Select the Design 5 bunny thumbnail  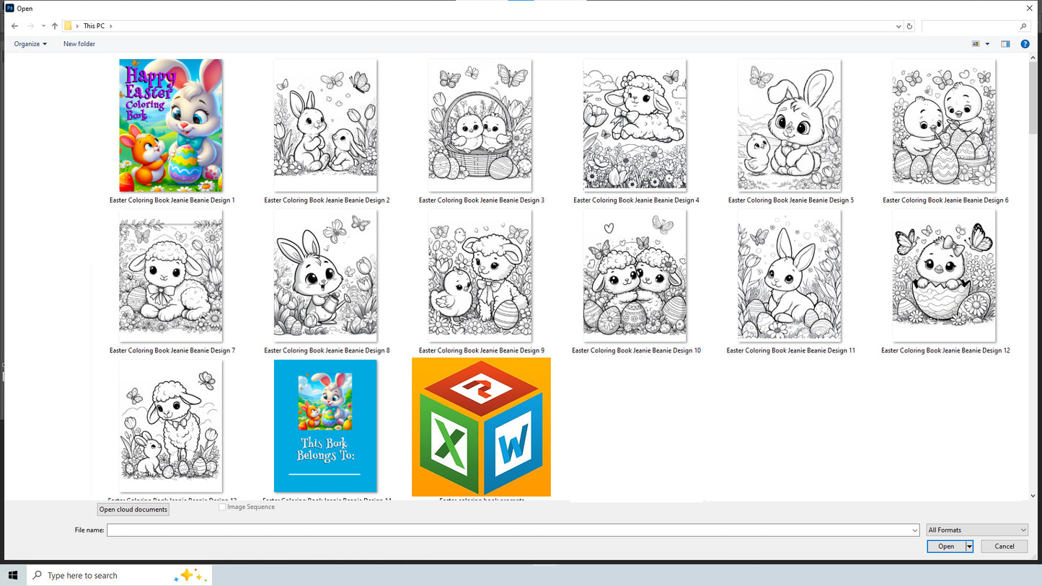pyautogui.click(x=790, y=125)
